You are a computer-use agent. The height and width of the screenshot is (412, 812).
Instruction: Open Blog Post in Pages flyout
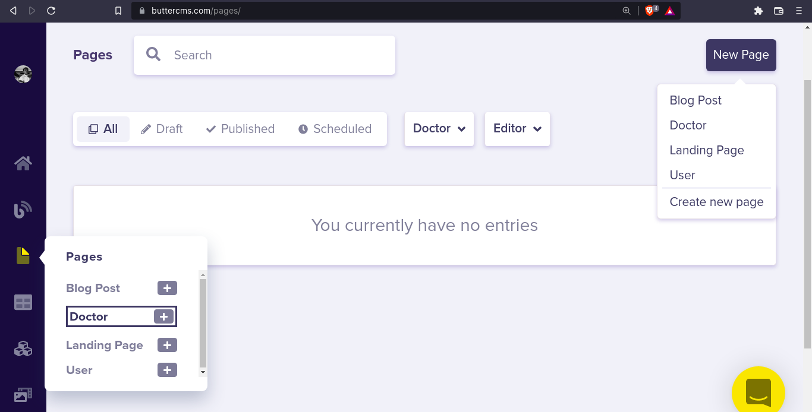pyautogui.click(x=93, y=288)
